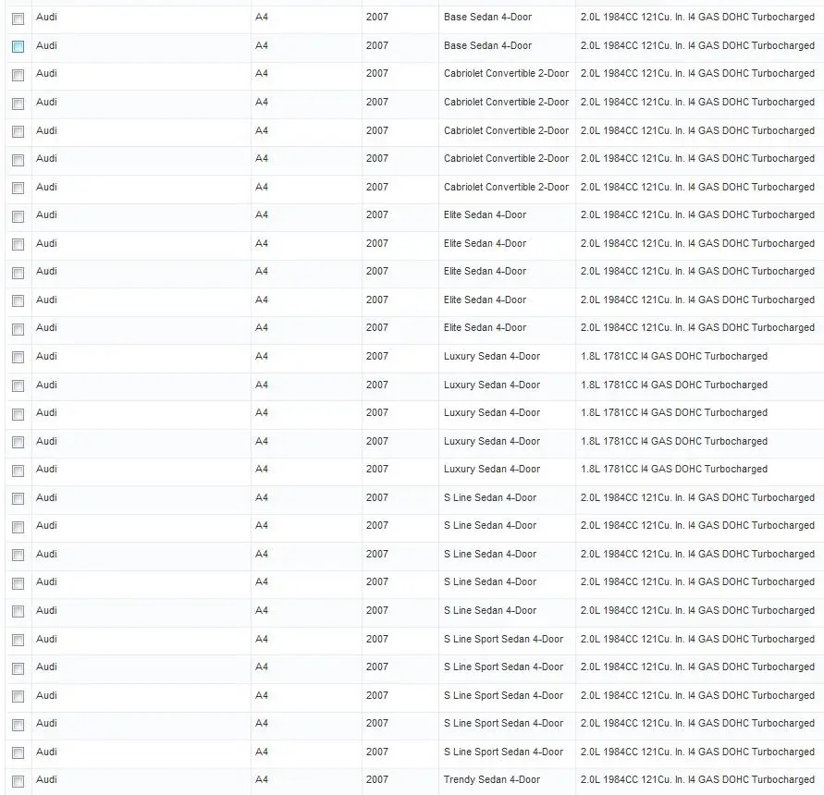This screenshot has height=795, width=824.
Task: Click 'Base Sedan 4-Door' in the topmost row
Action: [487, 17]
